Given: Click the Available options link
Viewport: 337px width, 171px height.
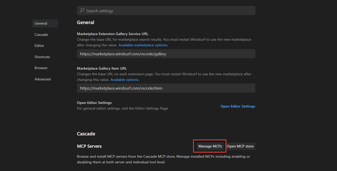Looking at the screenshot, I should click(124, 79).
